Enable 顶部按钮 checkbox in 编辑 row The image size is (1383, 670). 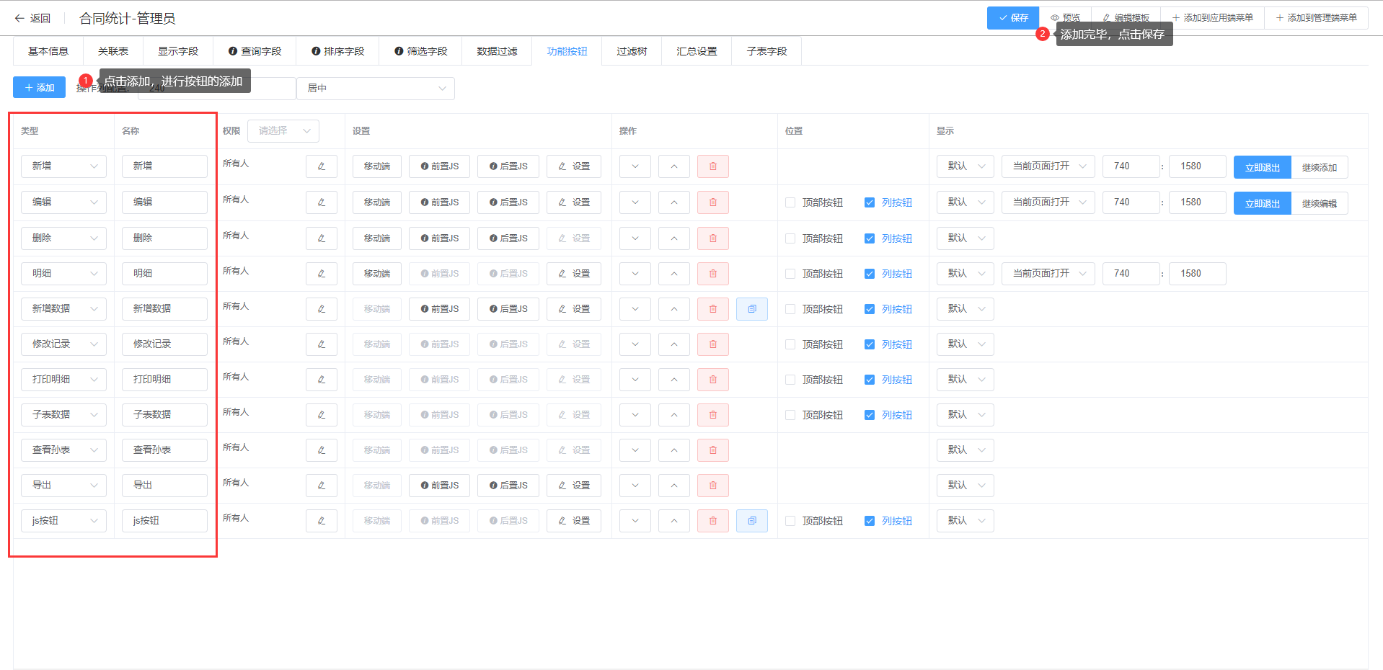pos(790,202)
